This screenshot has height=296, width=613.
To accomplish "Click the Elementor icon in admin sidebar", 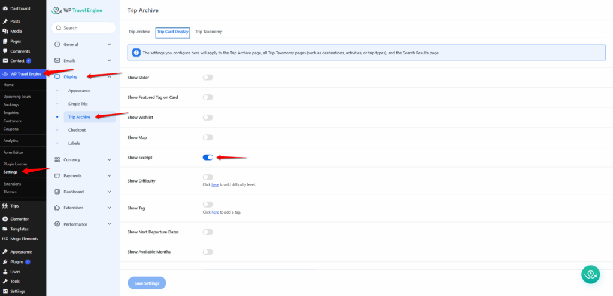I will pos(5,219).
